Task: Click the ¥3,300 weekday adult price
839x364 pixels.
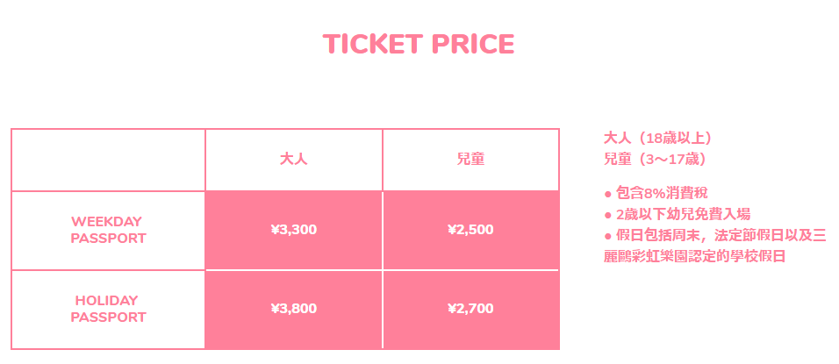Action: (294, 230)
